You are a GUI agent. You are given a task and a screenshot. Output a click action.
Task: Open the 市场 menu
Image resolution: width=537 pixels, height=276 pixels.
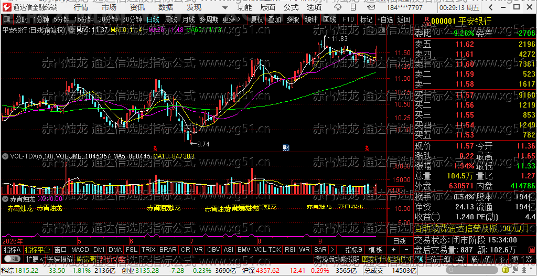click(109, 7)
